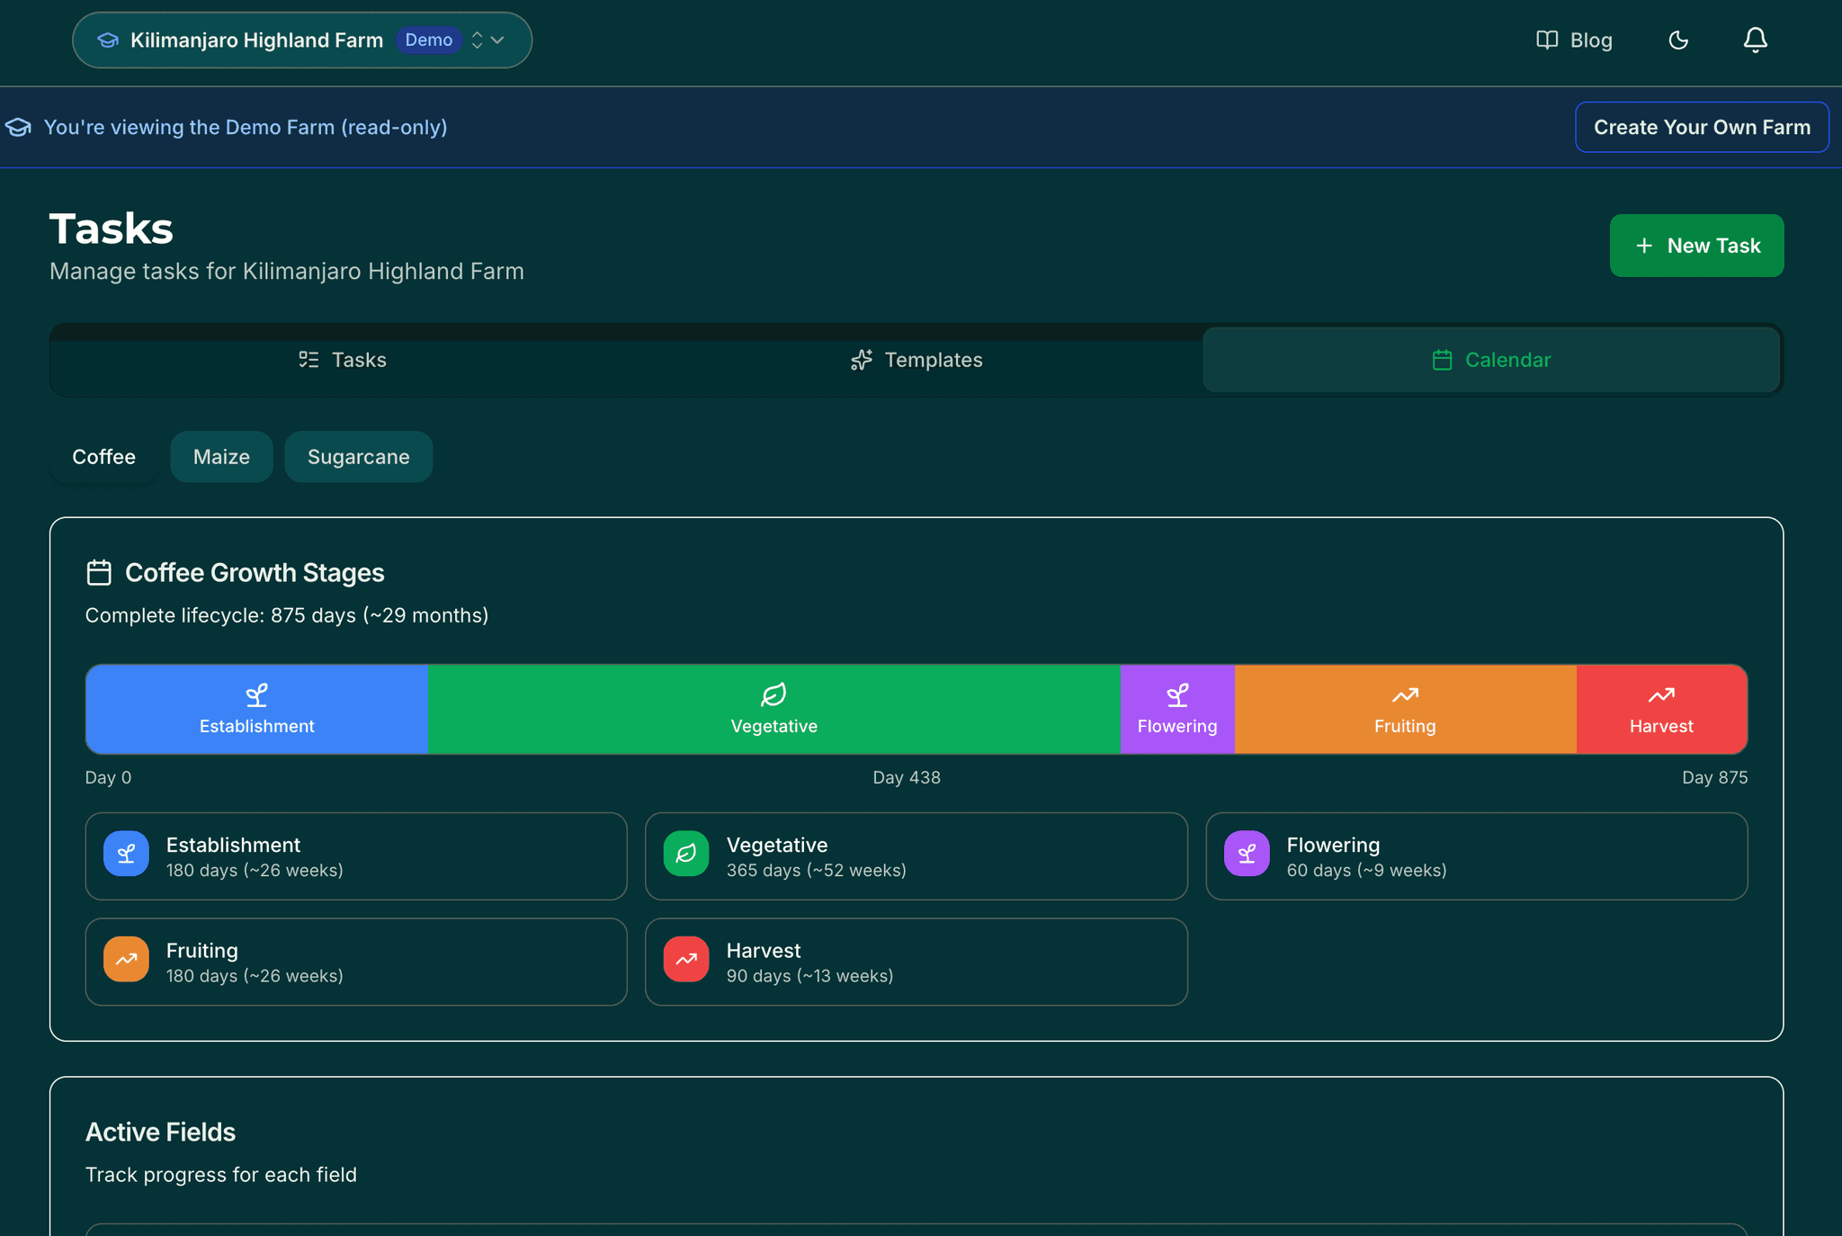Enable the Maize crop filter
Screen dimensions: 1842x1236
coord(220,456)
